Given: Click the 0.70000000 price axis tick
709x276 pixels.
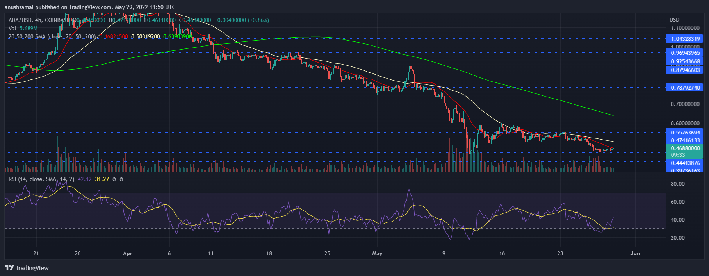Looking at the screenshot, I should pyautogui.click(x=685, y=104).
